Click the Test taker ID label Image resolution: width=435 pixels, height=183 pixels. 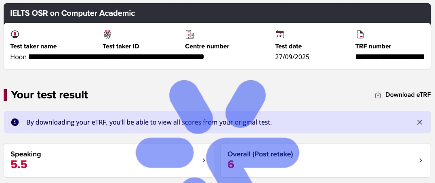(121, 46)
